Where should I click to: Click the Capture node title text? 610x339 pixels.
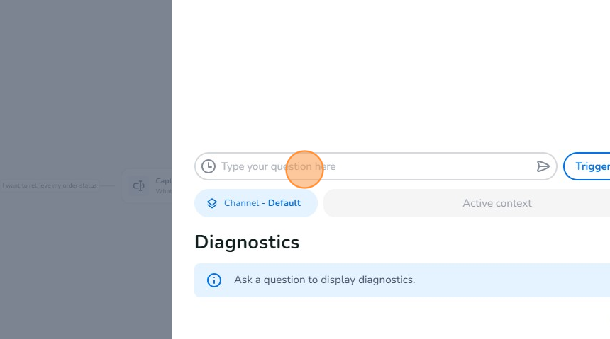(163, 181)
